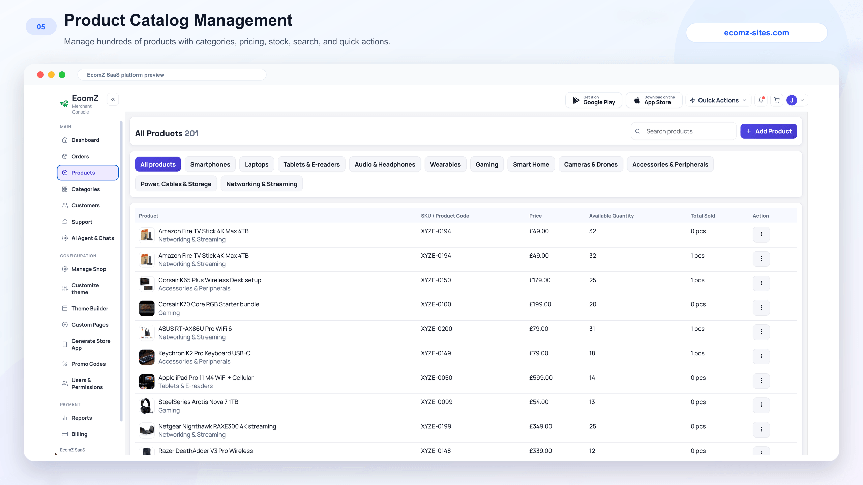Click the Available Quantity column header

click(612, 216)
